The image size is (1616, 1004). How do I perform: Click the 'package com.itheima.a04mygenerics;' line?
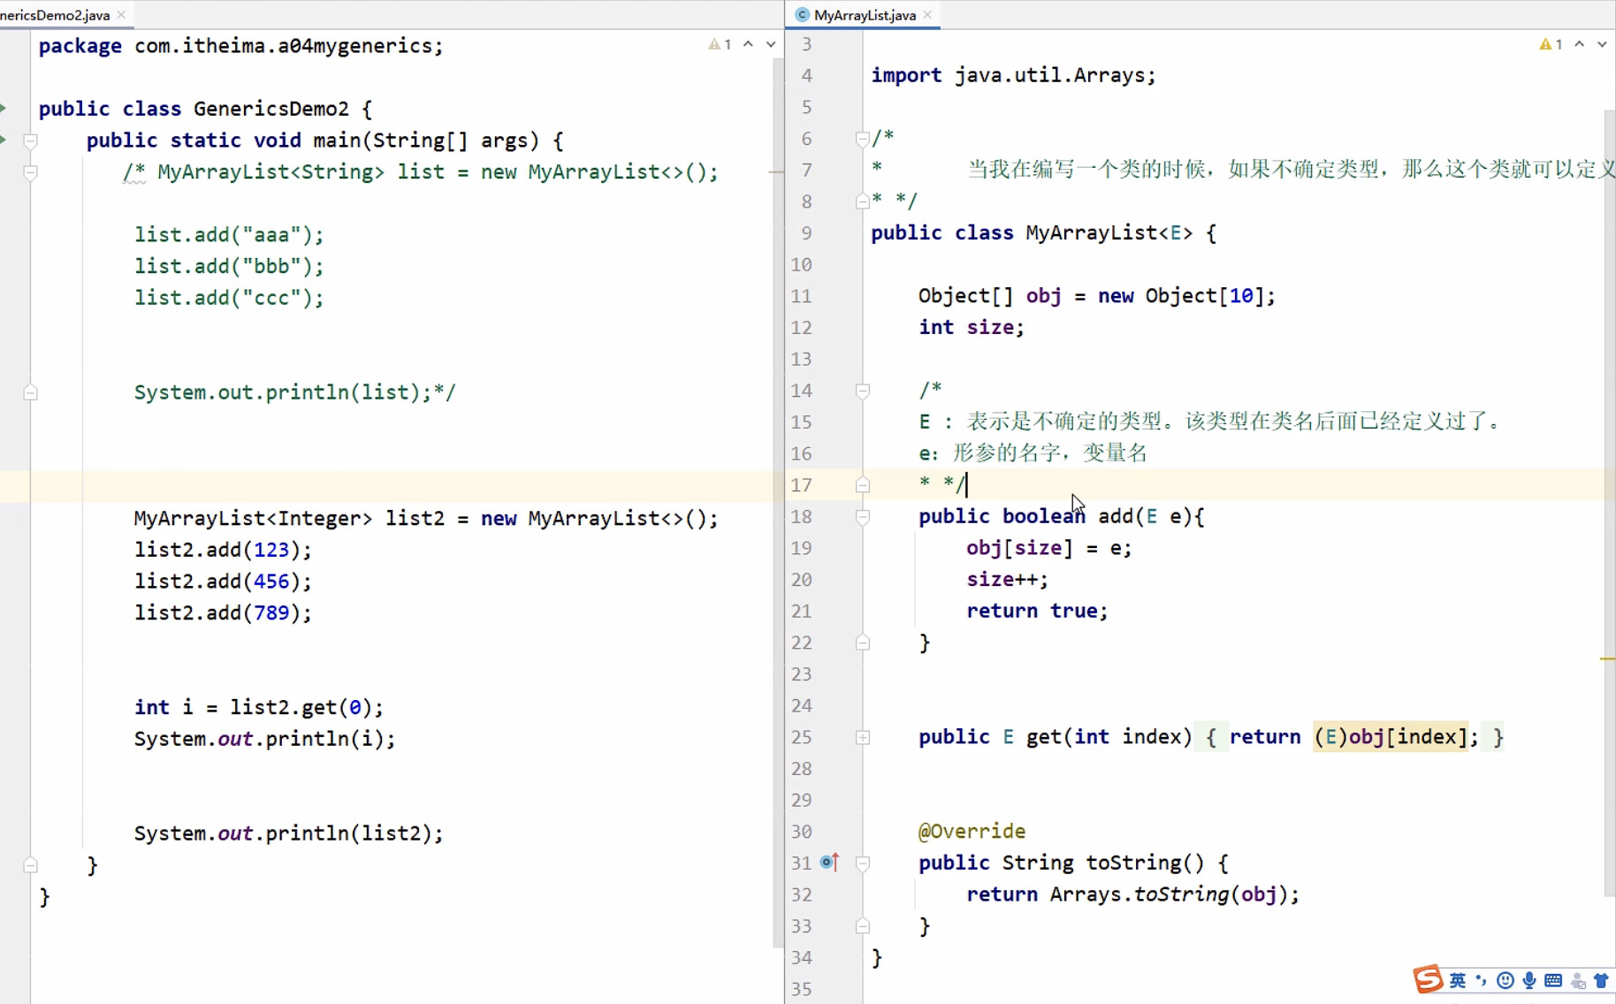(240, 46)
